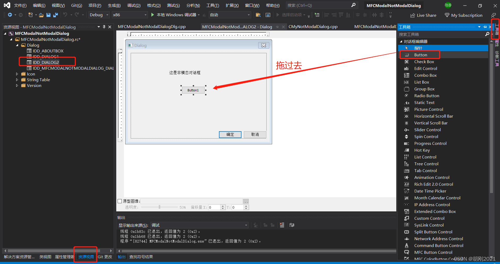Viewport: 500px width, 264px height.
Task: Expand the String Table folder
Action: pyautogui.click(x=17, y=80)
